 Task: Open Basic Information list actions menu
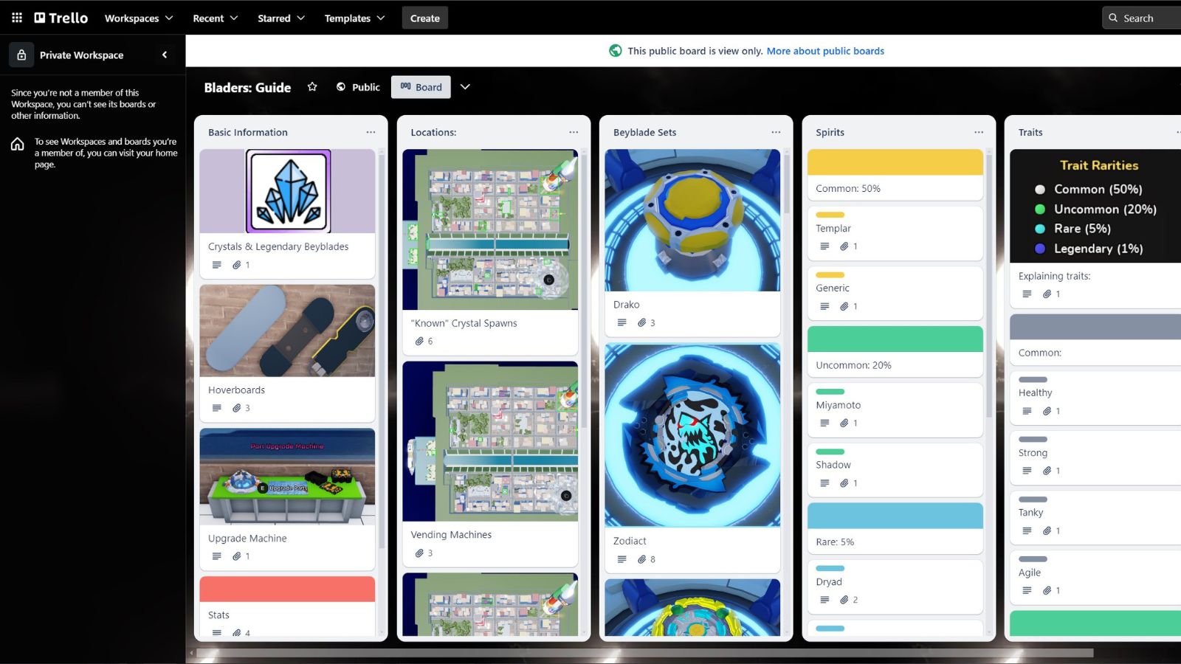[x=371, y=132]
